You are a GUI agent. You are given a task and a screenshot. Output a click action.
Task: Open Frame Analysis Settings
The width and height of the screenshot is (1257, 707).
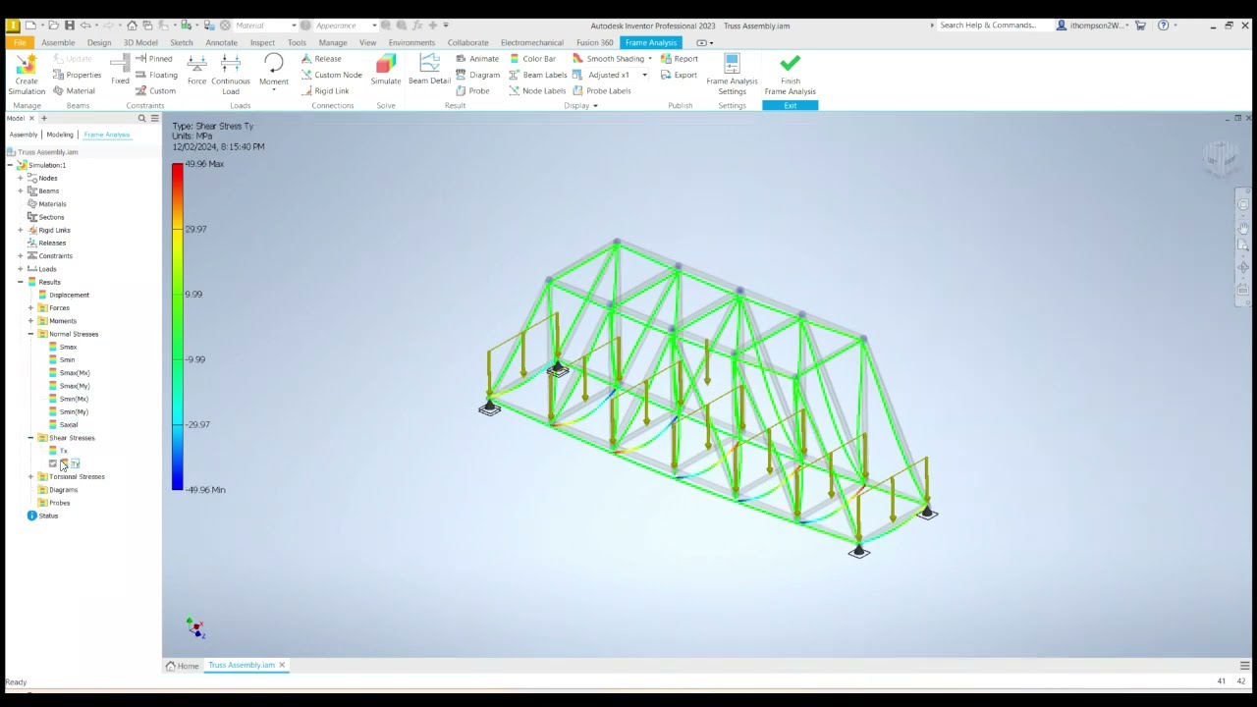click(732, 75)
